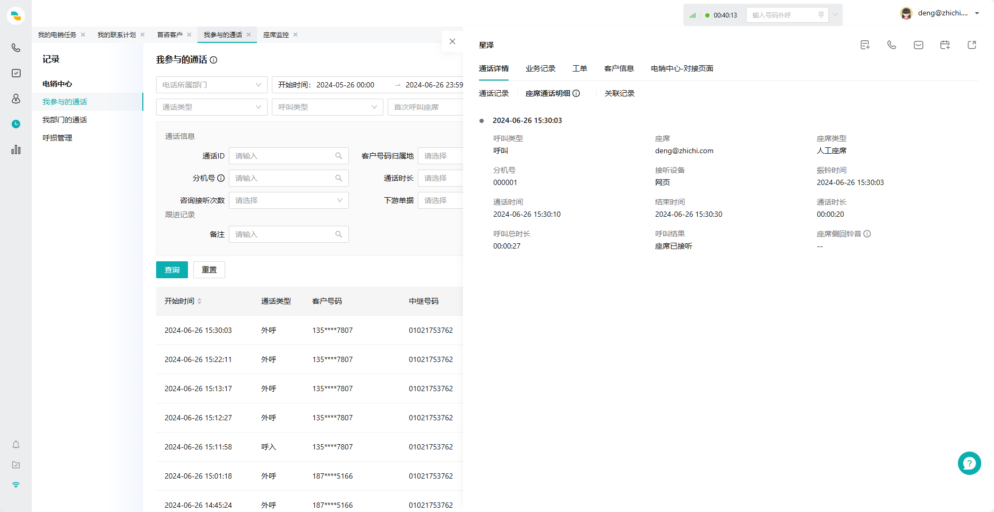Select the call row 2024-06-26 15:01:18
Viewport: 994px width, 512px height.
[310, 476]
